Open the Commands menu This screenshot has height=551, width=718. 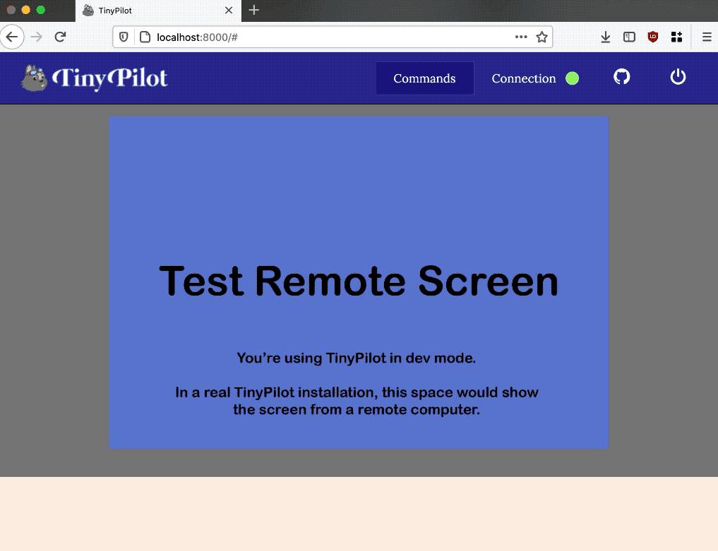pos(424,78)
